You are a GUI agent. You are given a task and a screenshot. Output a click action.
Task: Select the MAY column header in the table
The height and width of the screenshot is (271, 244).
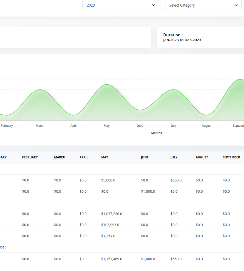tap(104, 157)
